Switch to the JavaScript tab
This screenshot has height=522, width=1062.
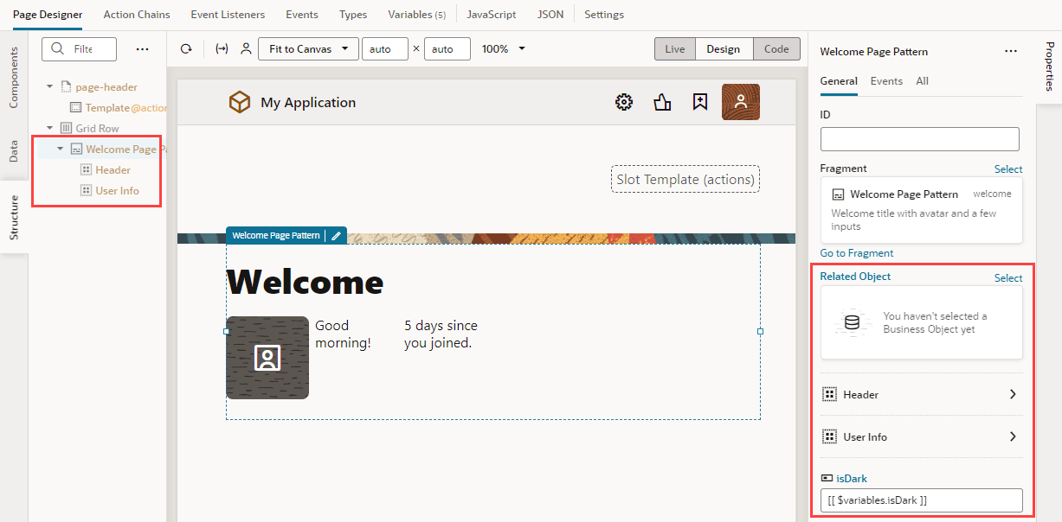[491, 14]
